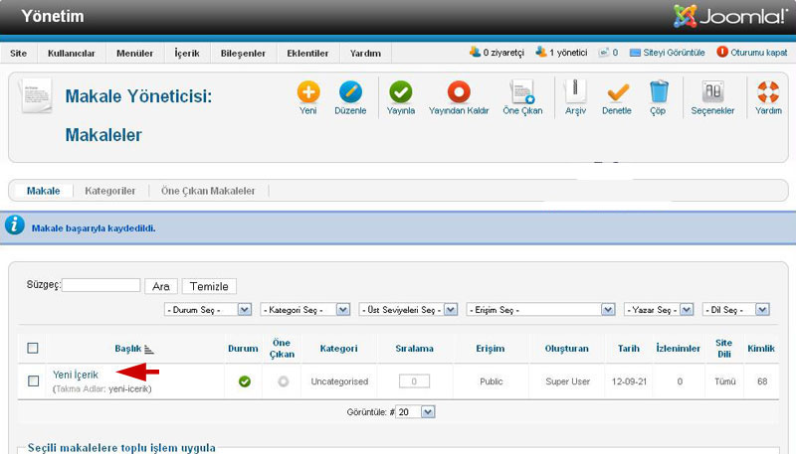This screenshot has width=796, height=454.
Task: Click the Joomla! logo
Action: point(730,16)
